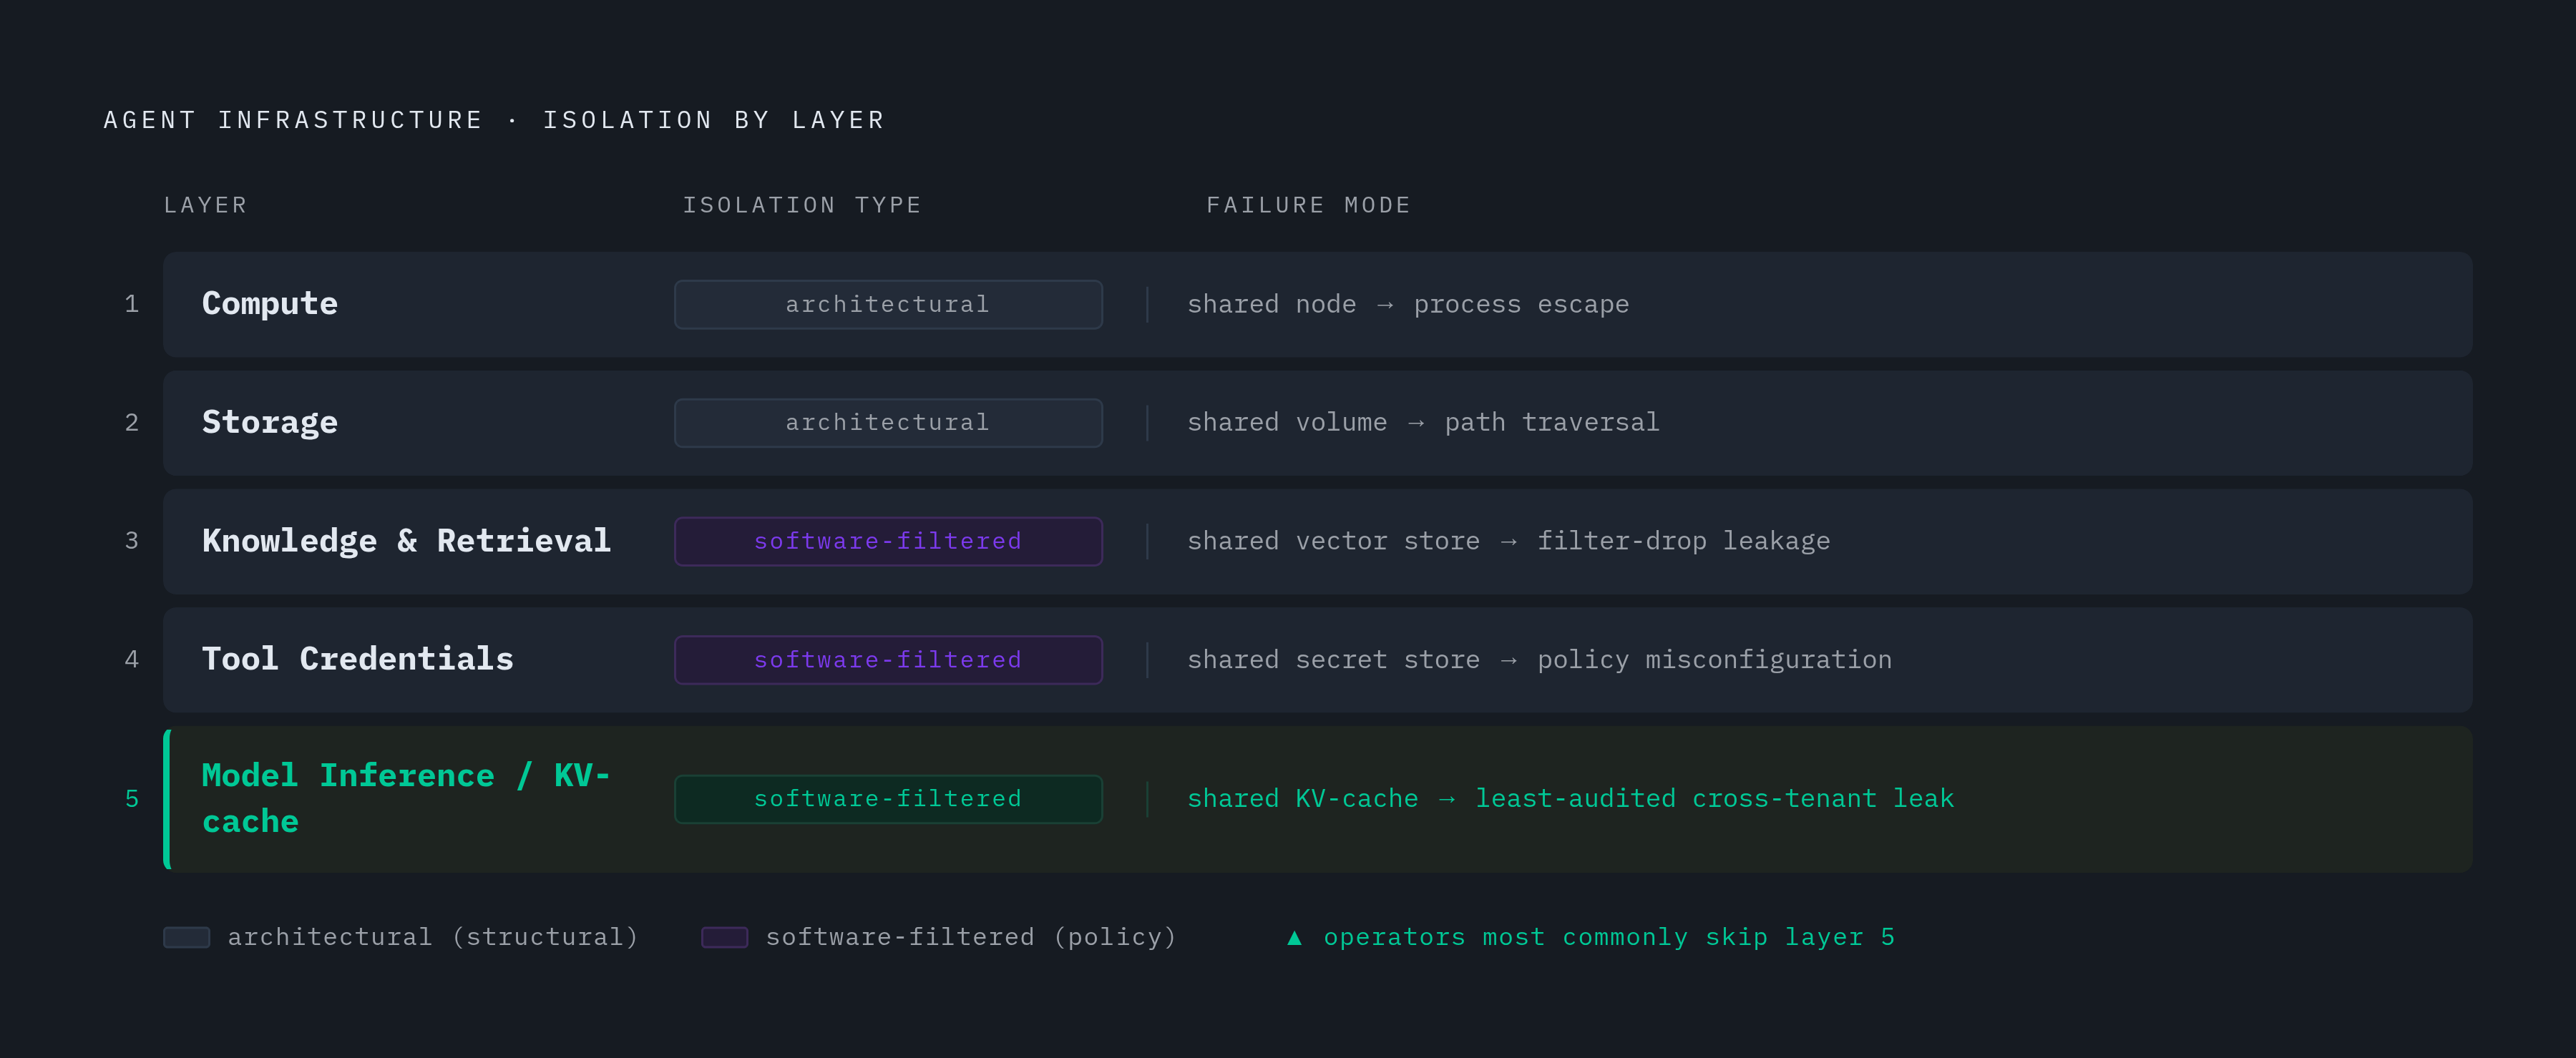Click the green warning triangle icon
The width and height of the screenshot is (2576, 1058).
[1294, 937]
